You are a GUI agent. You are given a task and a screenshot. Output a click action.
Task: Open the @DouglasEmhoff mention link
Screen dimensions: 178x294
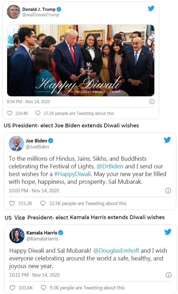[x=116, y=251]
